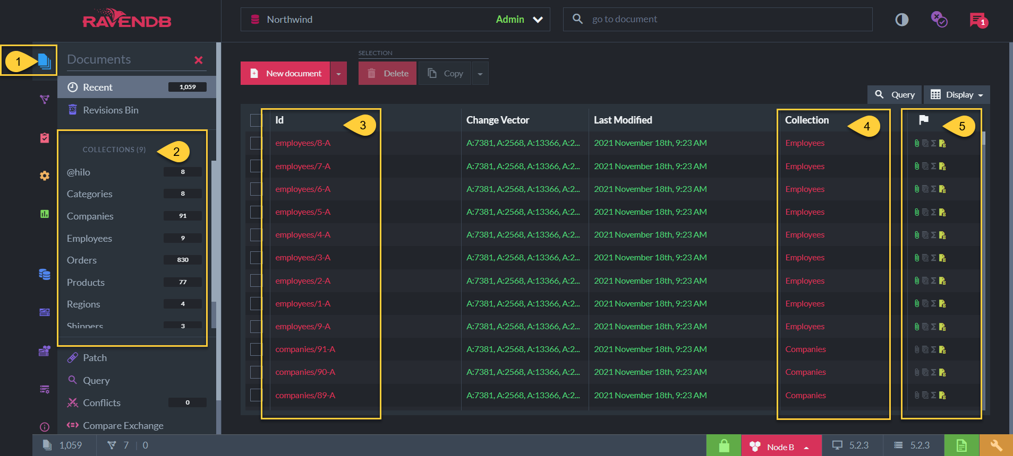Click the flag icons for companies/91-A

point(930,349)
